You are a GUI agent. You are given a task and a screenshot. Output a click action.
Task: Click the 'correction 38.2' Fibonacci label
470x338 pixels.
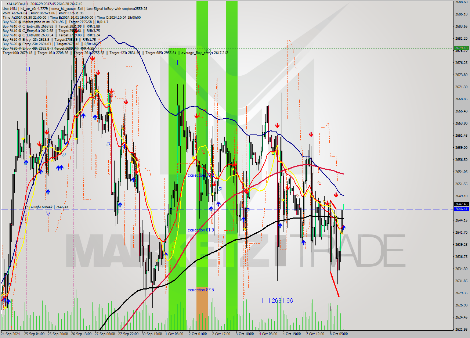coord(200,175)
